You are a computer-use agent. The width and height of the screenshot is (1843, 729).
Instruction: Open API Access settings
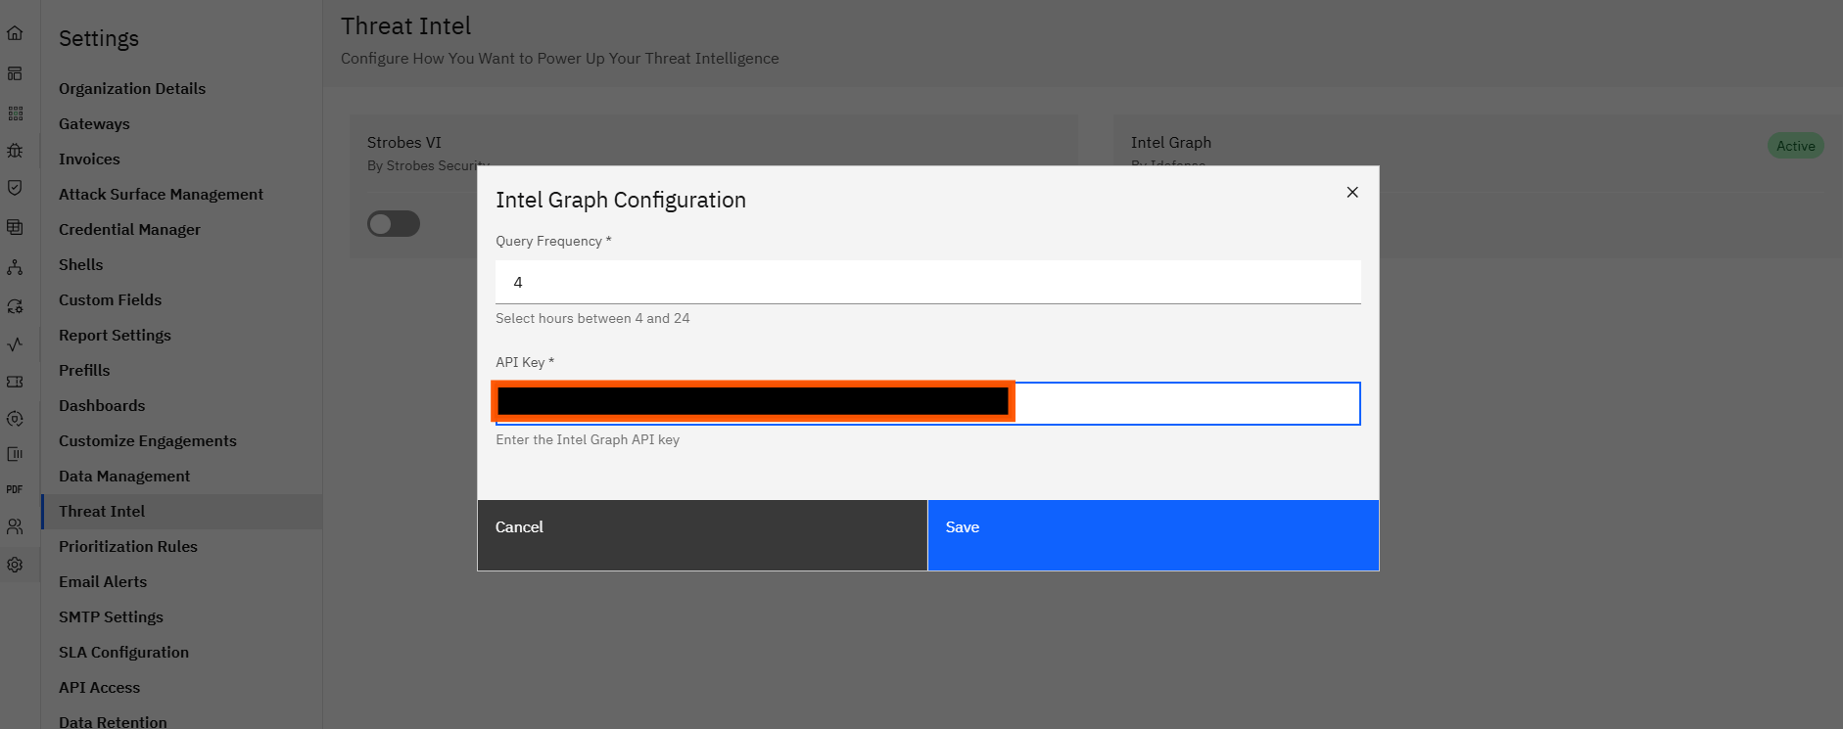coord(99,687)
